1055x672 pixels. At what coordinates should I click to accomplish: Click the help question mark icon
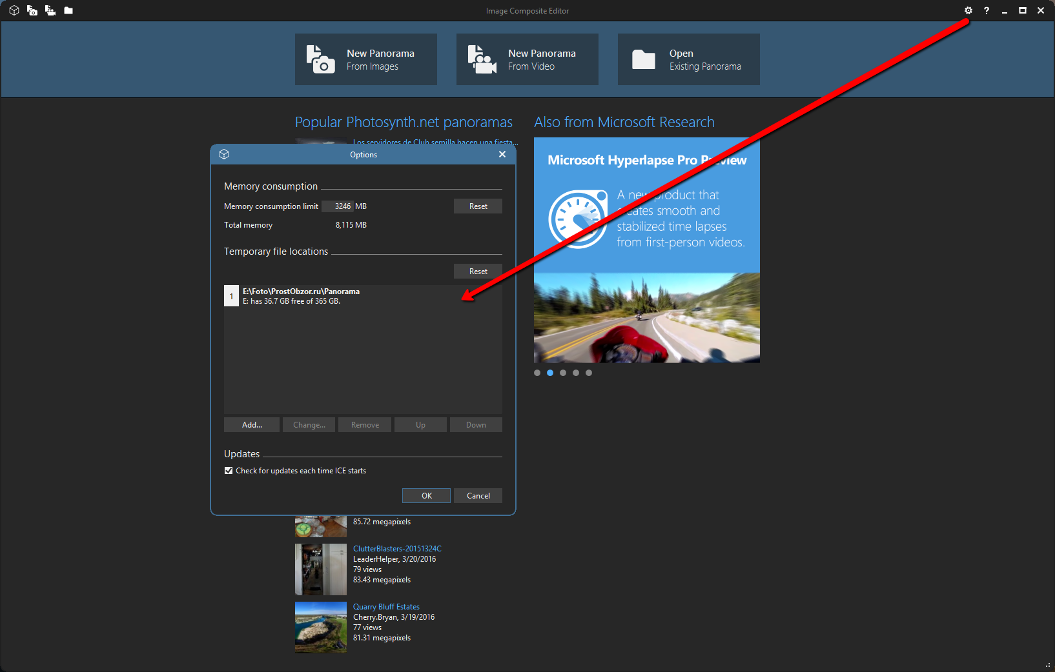(986, 10)
